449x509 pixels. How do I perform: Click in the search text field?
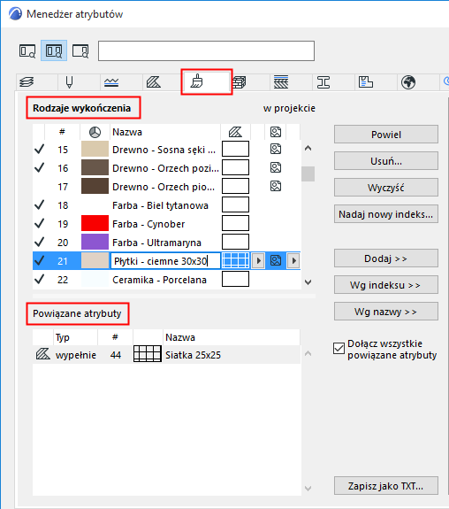click(206, 50)
